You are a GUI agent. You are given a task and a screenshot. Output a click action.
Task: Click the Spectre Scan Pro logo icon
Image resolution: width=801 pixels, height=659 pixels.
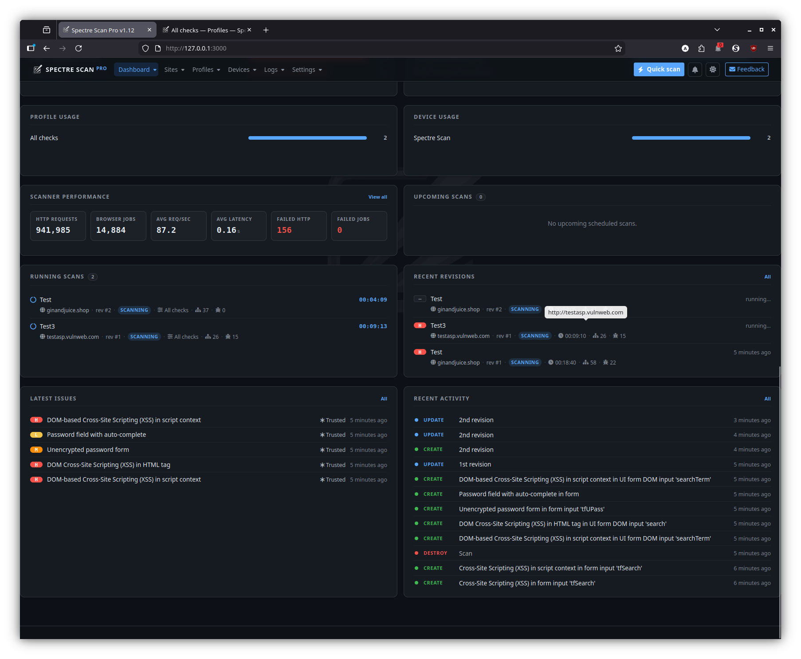[x=38, y=69]
